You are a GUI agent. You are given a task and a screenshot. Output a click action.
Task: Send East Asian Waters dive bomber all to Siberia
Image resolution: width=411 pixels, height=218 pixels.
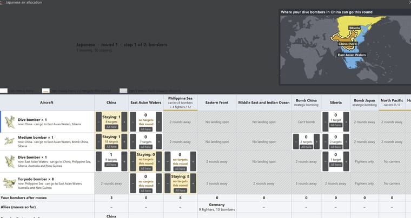pyautogui.click(x=336, y=165)
